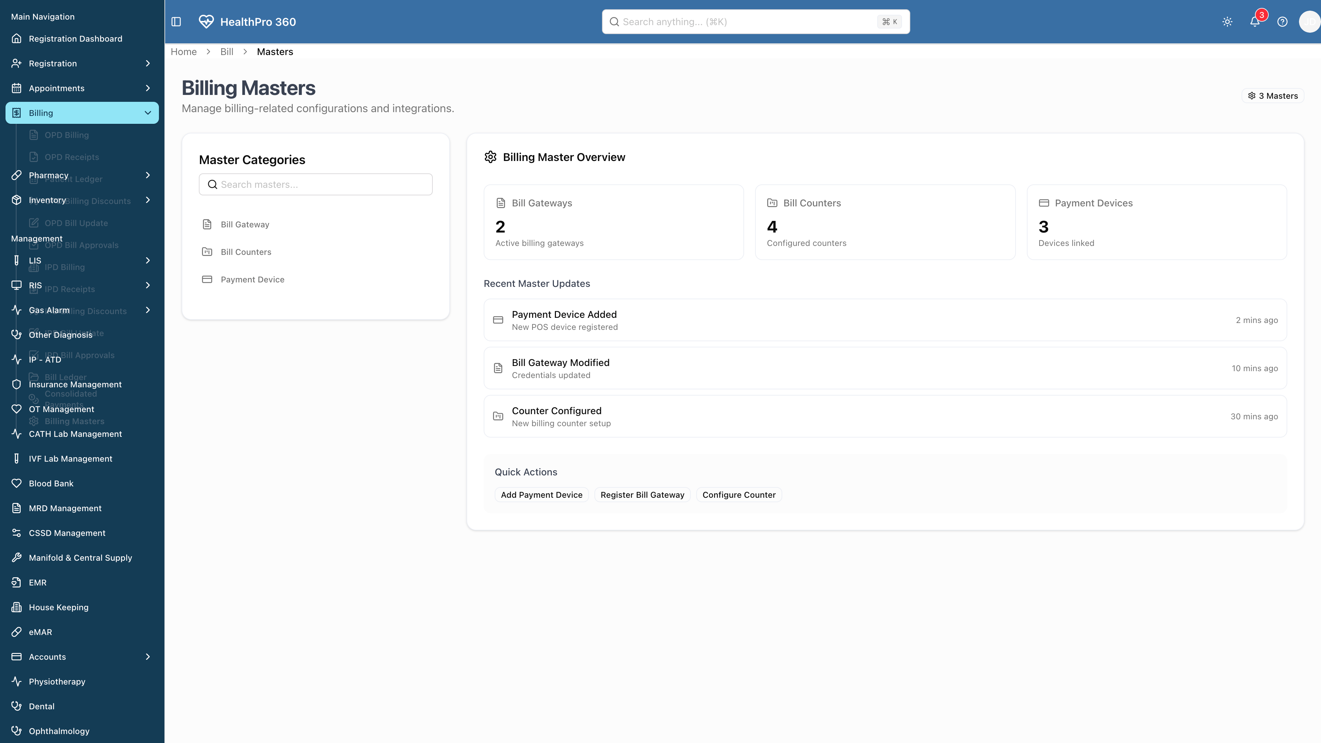
Task: Expand the RIS menu chevron
Action: (x=148, y=285)
